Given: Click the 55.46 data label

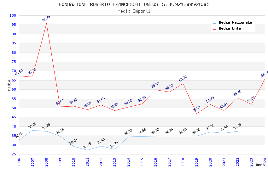Looking at the screenshot, I should pos(237,93).
